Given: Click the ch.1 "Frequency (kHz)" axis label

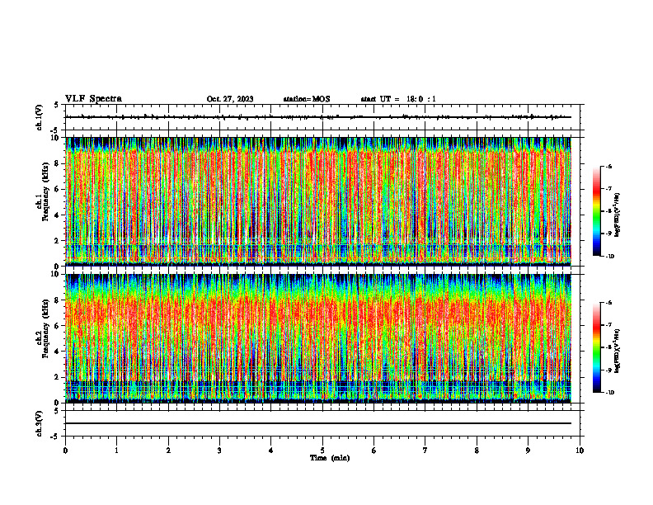Looking at the screenshot, I should tap(46, 191).
